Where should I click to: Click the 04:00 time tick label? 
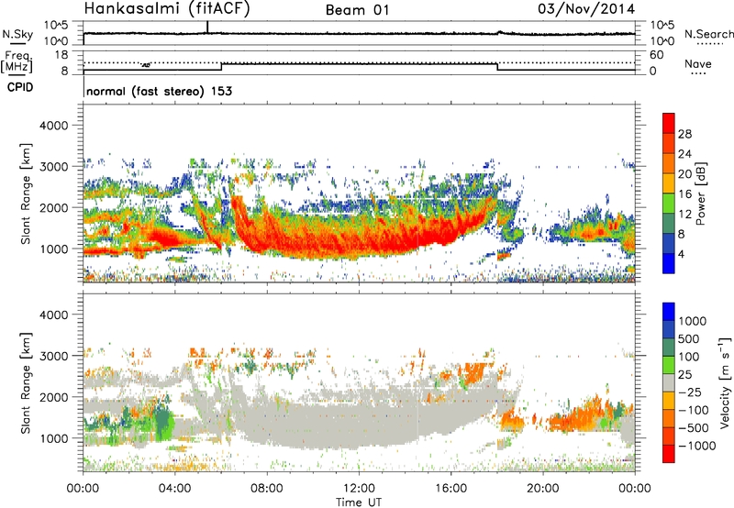coord(174,489)
